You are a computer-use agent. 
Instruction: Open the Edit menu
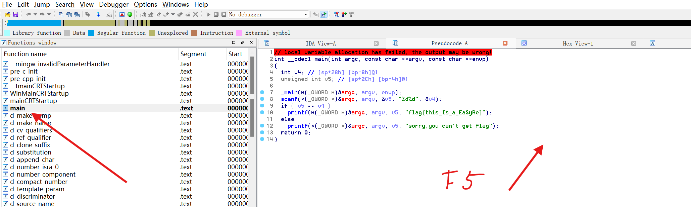[23, 4]
